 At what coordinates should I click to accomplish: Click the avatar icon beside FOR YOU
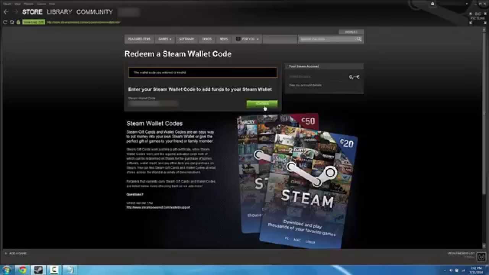238,39
